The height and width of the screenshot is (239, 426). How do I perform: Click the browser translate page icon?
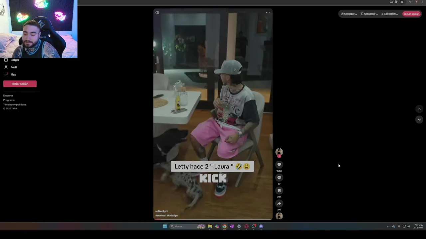point(397,2)
